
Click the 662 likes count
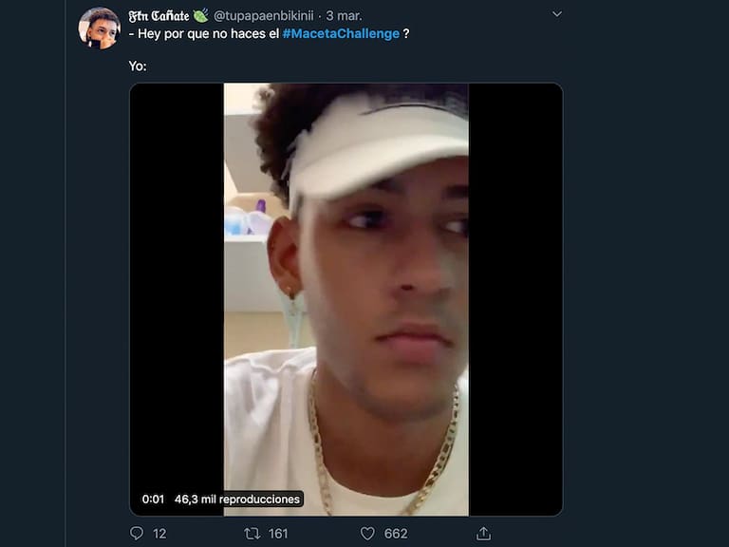pos(396,534)
